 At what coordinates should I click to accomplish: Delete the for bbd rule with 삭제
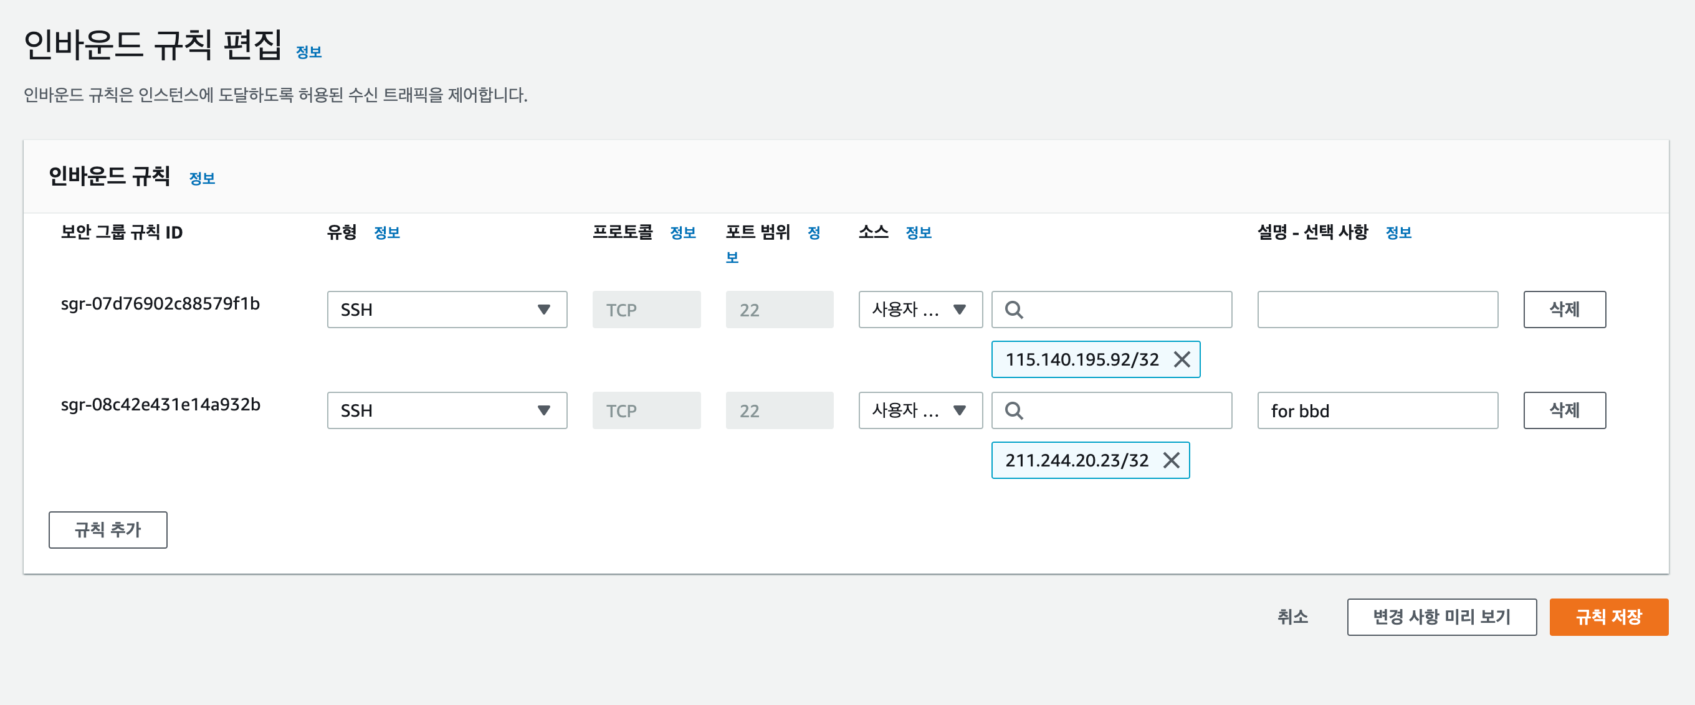point(1564,410)
